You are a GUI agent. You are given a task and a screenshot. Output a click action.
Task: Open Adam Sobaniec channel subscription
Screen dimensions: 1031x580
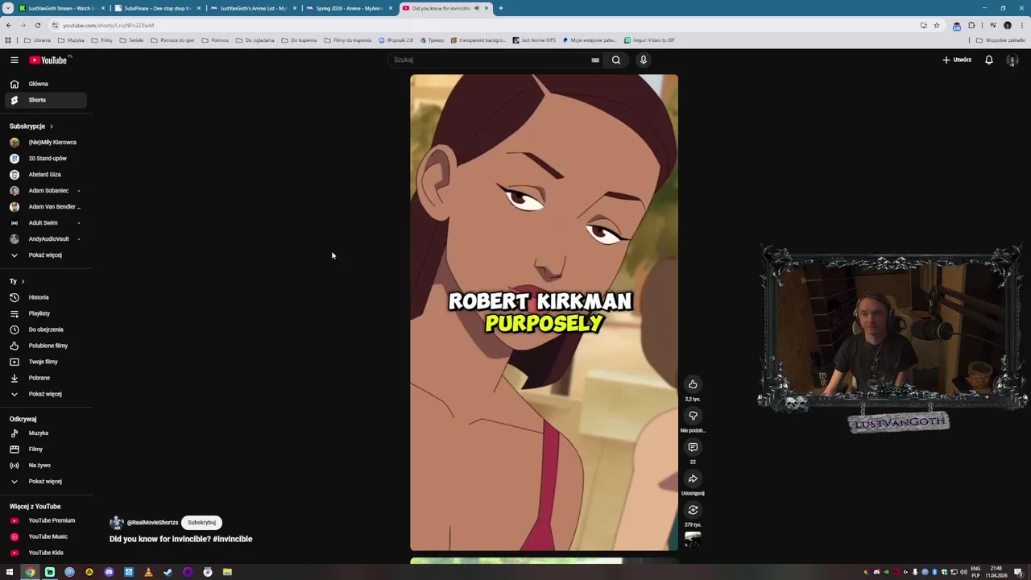pyautogui.click(x=44, y=191)
